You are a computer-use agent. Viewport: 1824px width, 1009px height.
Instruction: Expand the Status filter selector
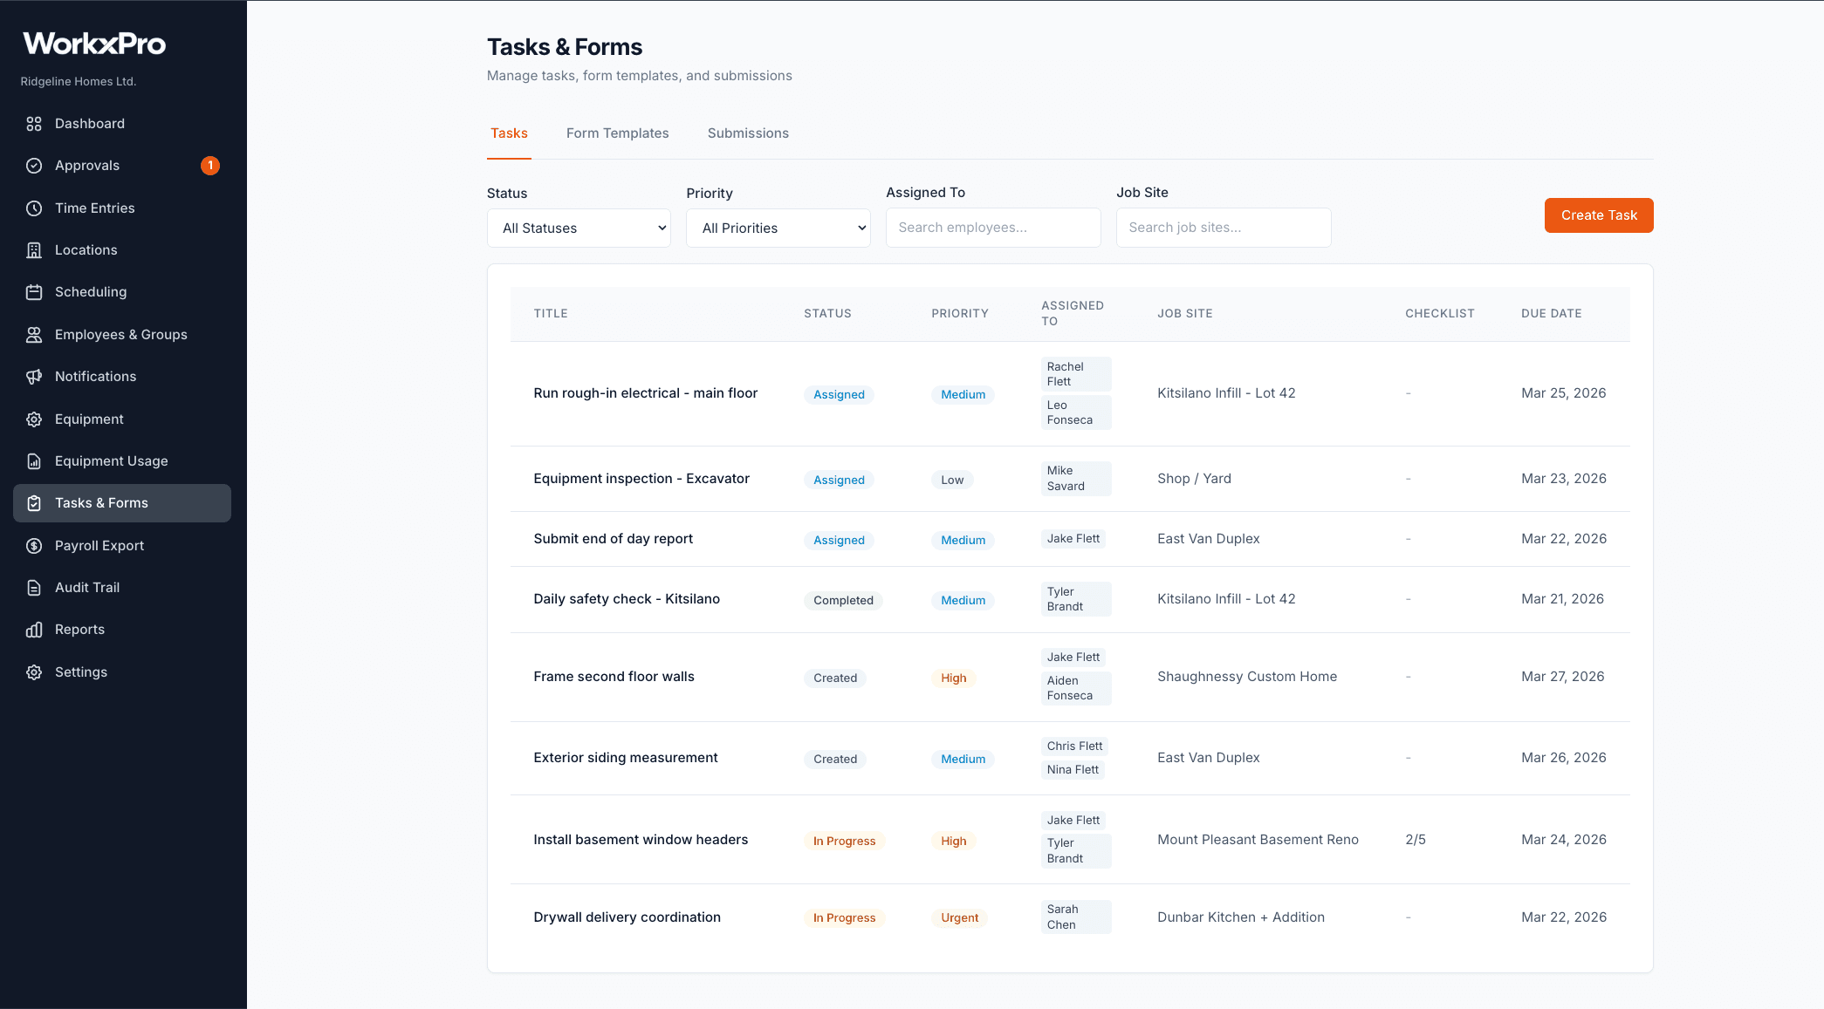(x=578, y=228)
